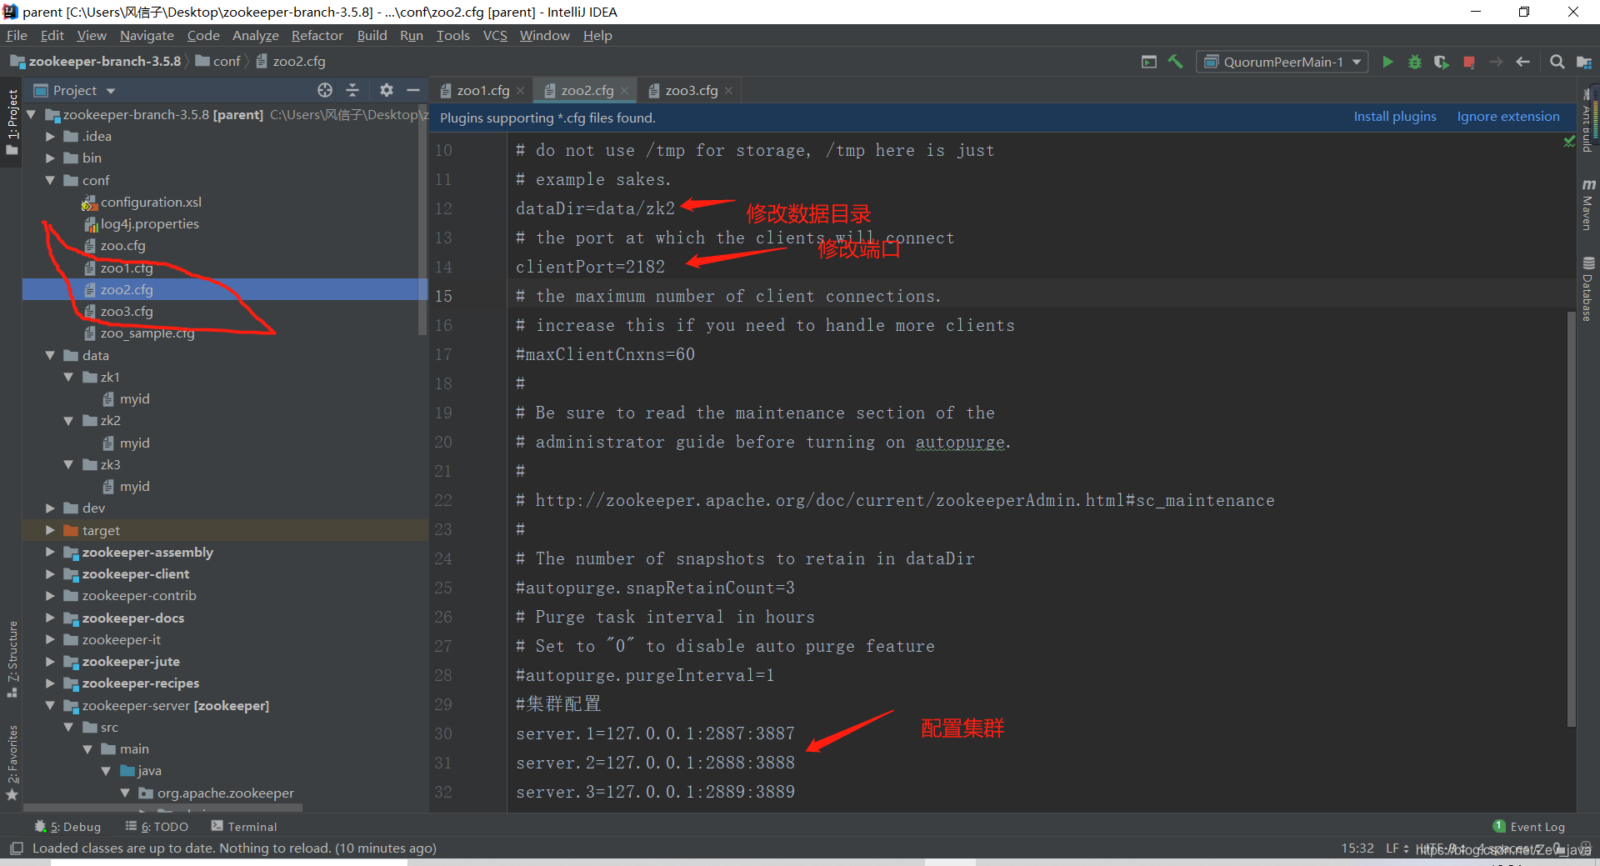
Task: Click the inspection checkmark indicator in editor
Action: (1569, 142)
